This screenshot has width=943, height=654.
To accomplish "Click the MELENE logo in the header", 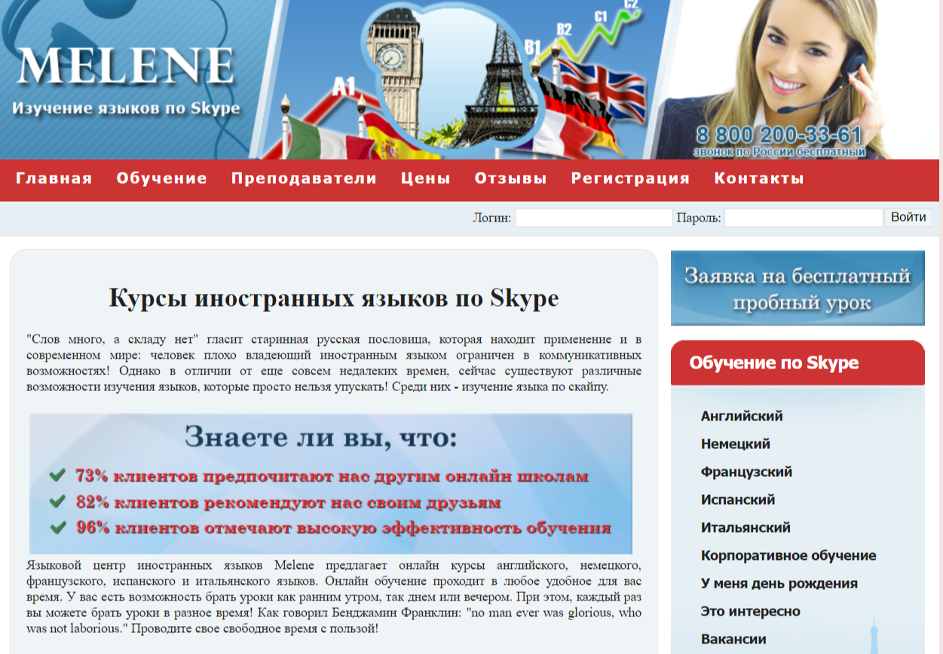I will [x=125, y=66].
